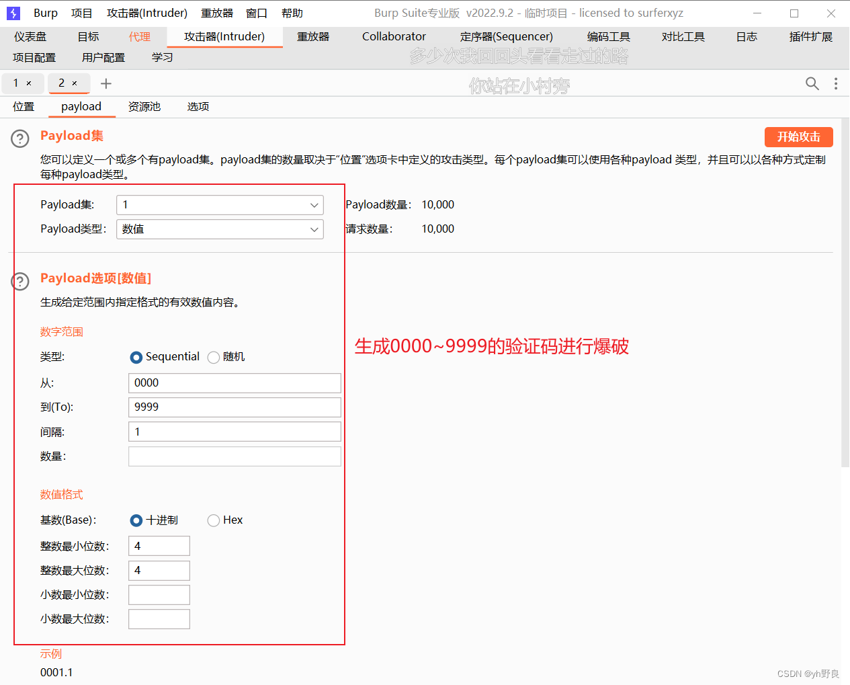Click the 数字范围 section heading
Image resolution: width=850 pixels, height=685 pixels.
[62, 332]
